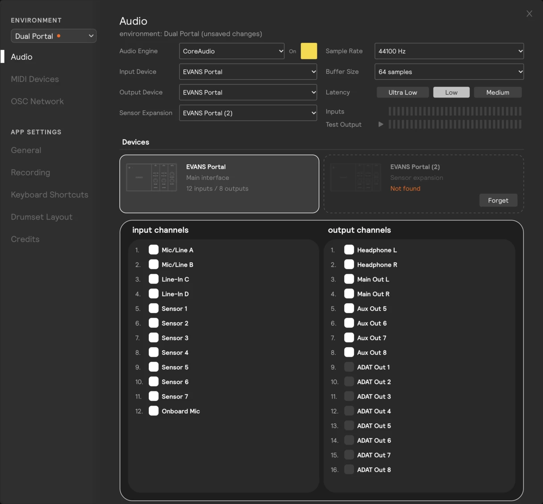
Task: Toggle Aux Out 7 output channel
Action: click(349, 338)
